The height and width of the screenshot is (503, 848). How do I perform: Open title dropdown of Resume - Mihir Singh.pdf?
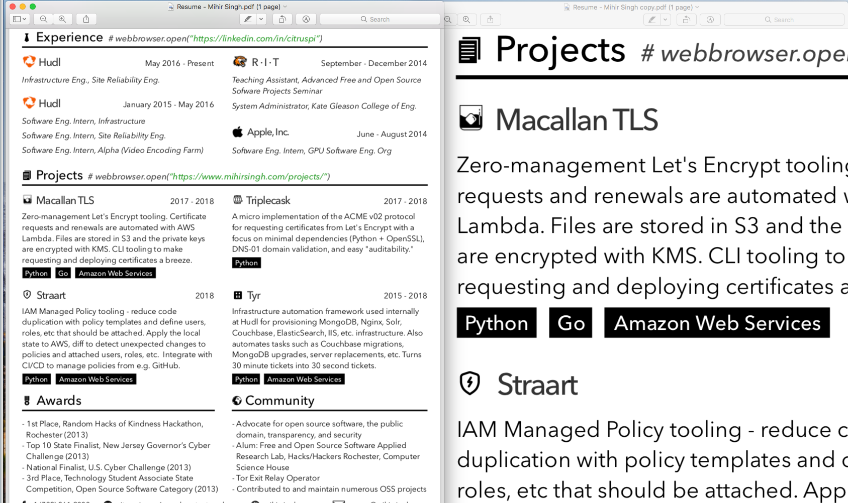(285, 7)
